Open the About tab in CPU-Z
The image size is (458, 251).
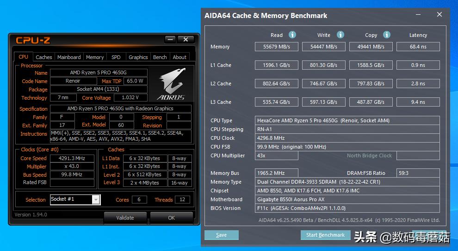pyautogui.click(x=179, y=57)
